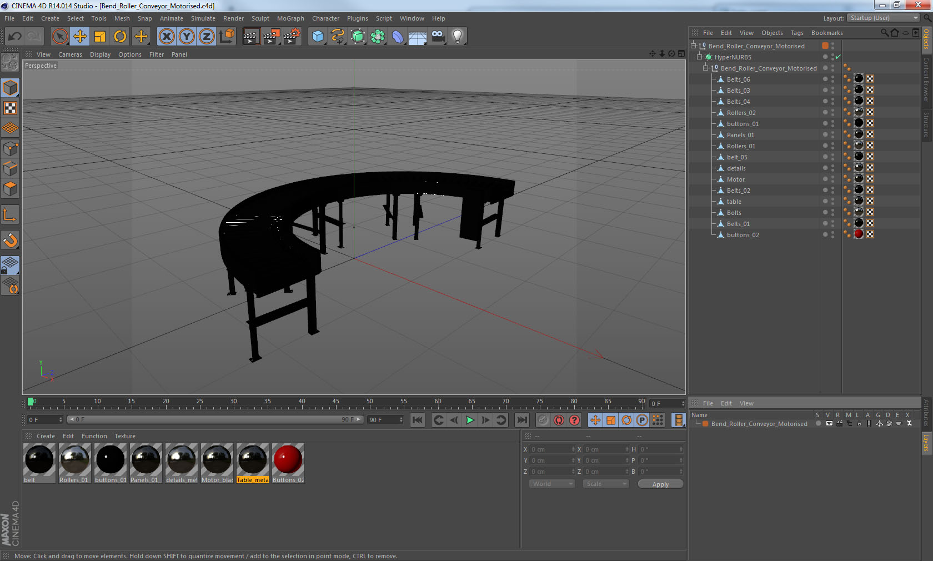Go to end of animation
This screenshot has height=561, width=933.
pos(522,420)
